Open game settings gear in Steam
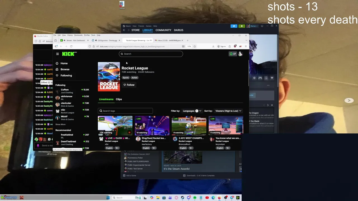Image resolution: width=358 pixels, height=201 pixels. point(254,78)
